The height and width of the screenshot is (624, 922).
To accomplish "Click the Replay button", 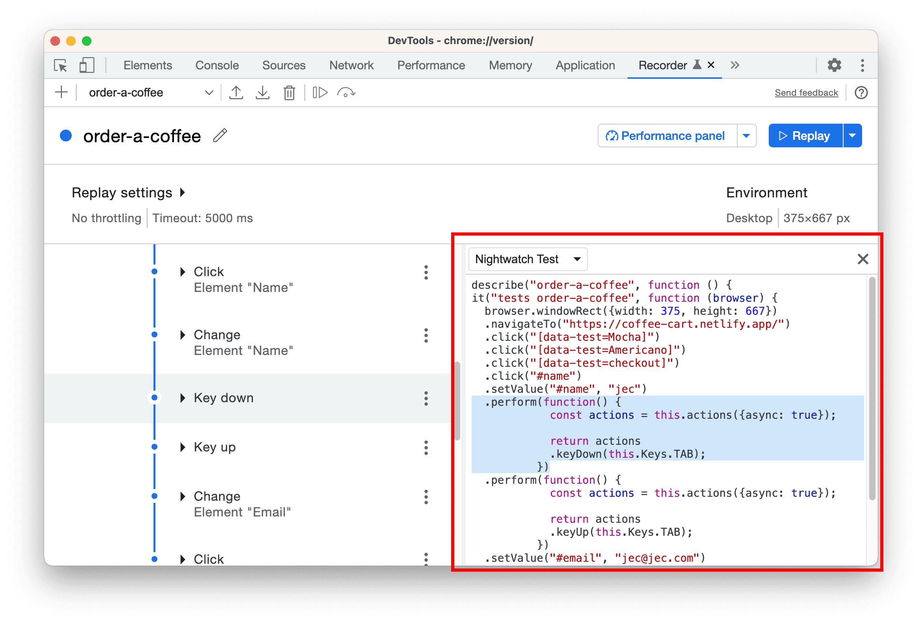I will (x=804, y=136).
